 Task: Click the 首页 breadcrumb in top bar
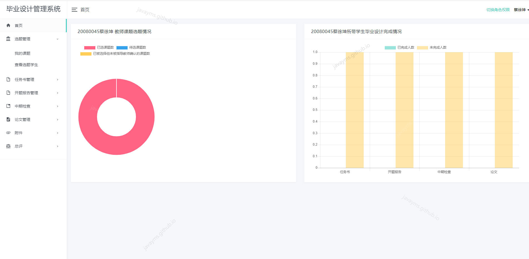tap(85, 9)
